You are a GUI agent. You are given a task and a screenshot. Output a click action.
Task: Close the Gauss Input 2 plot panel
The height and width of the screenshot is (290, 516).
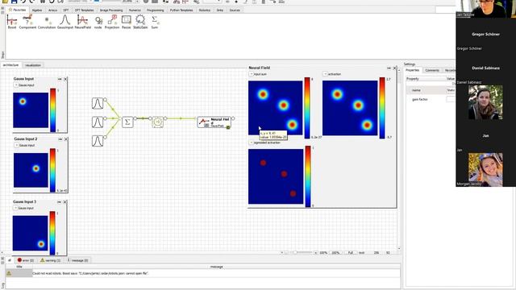(66, 139)
